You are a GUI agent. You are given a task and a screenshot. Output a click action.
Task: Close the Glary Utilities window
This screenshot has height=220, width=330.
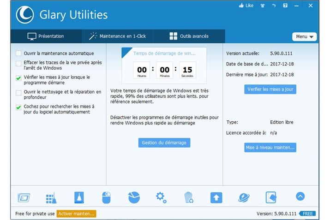coord(311,6)
